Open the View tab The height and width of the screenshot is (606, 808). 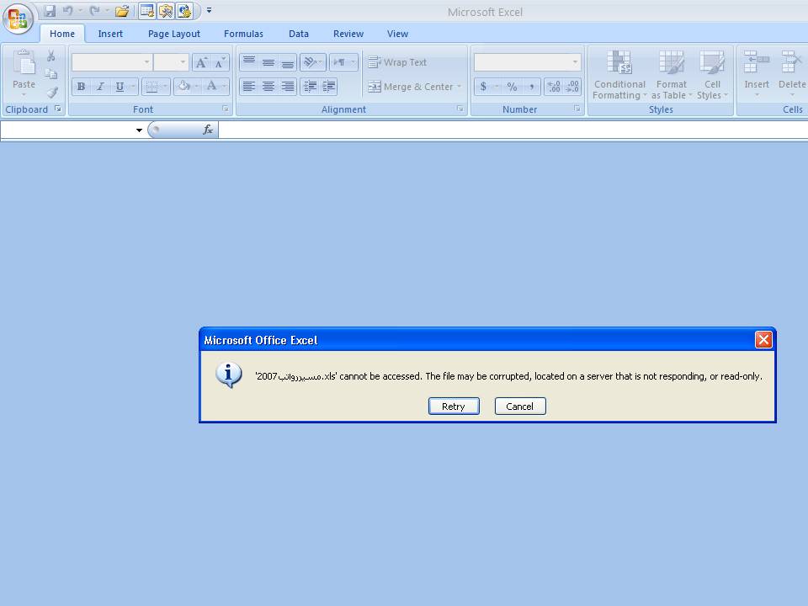pos(397,34)
